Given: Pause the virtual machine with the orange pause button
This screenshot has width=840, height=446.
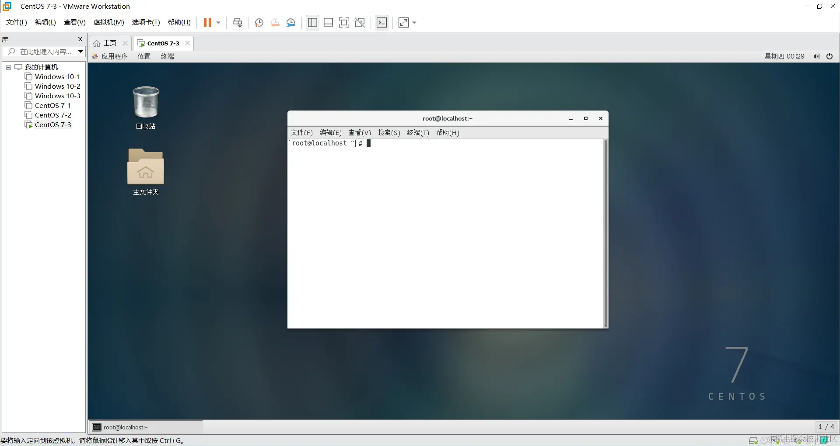Looking at the screenshot, I should tap(207, 23).
